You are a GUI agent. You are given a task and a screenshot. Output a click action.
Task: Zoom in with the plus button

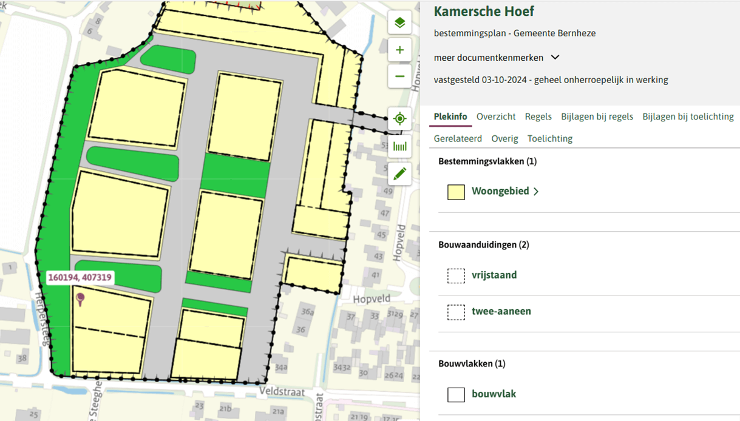coord(399,50)
